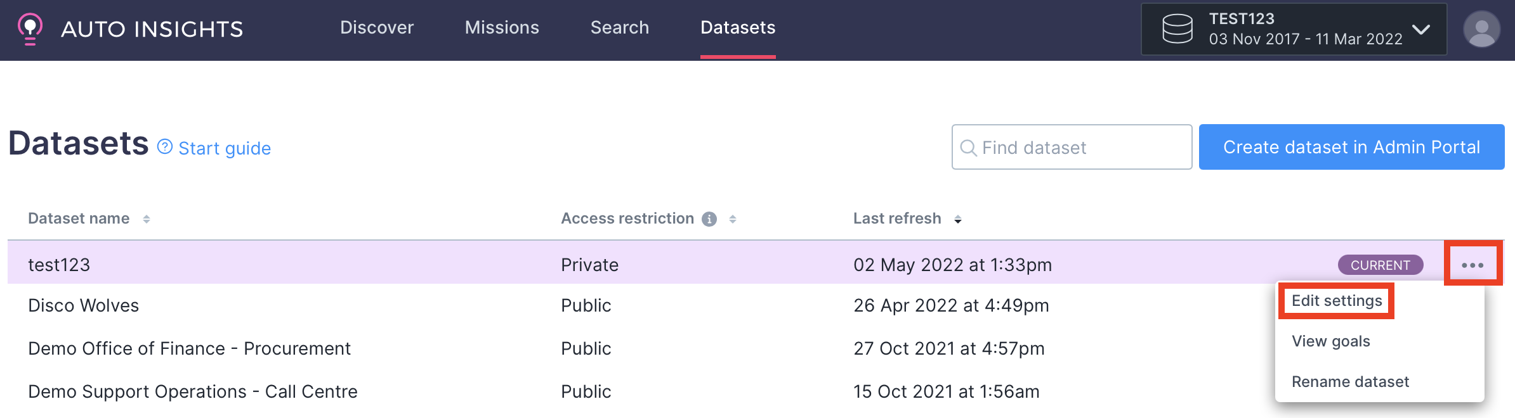Focus the Find dataset search field

pos(1072,147)
